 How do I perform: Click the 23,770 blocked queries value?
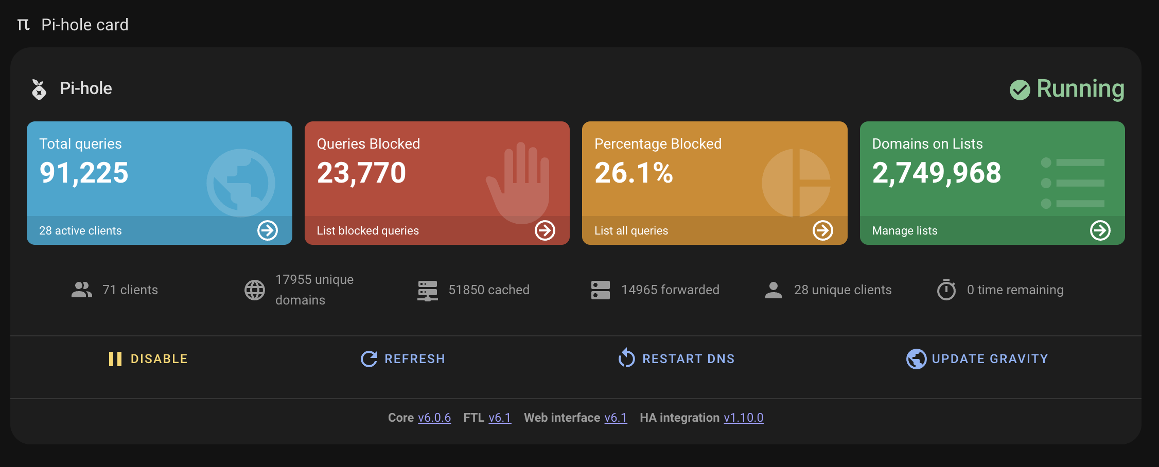[x=361, y=173]
